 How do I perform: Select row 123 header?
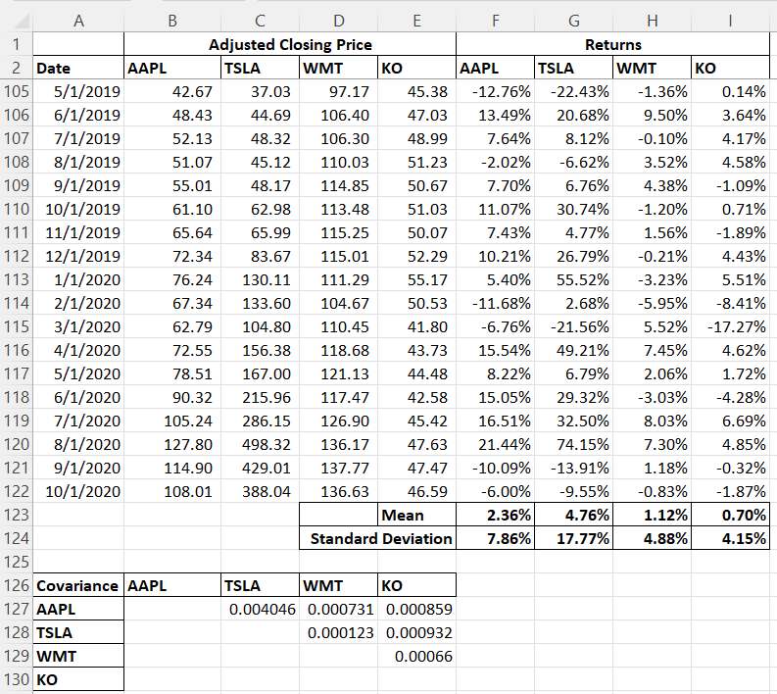pos(17,515)
